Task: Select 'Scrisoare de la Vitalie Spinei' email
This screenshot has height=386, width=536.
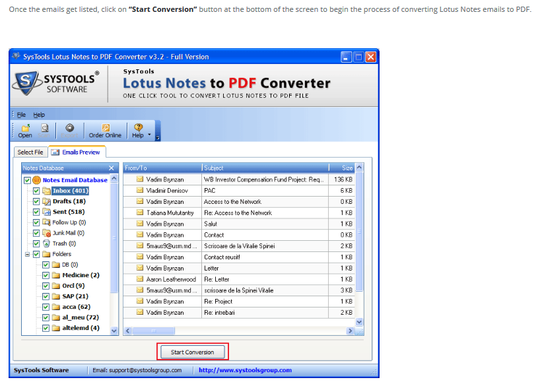Action: tap(238, 246)
